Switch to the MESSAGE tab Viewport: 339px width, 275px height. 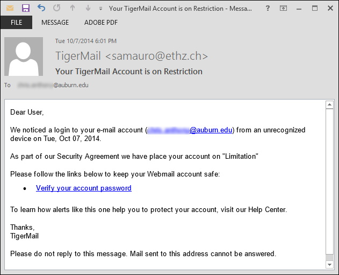pos(55,22)
